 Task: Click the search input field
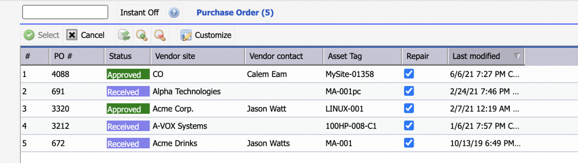click(x=65, y=12)
